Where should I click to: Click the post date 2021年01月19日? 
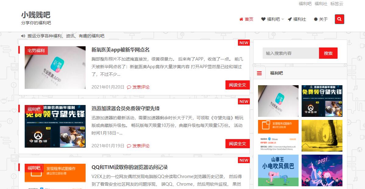pos(108,146)
